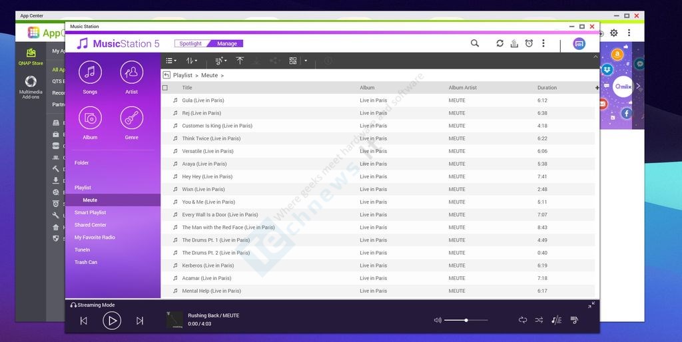Viewport: 682px width, 342px height.
Task: Collapse the toolbar with the up chevron
Action: 595,57
